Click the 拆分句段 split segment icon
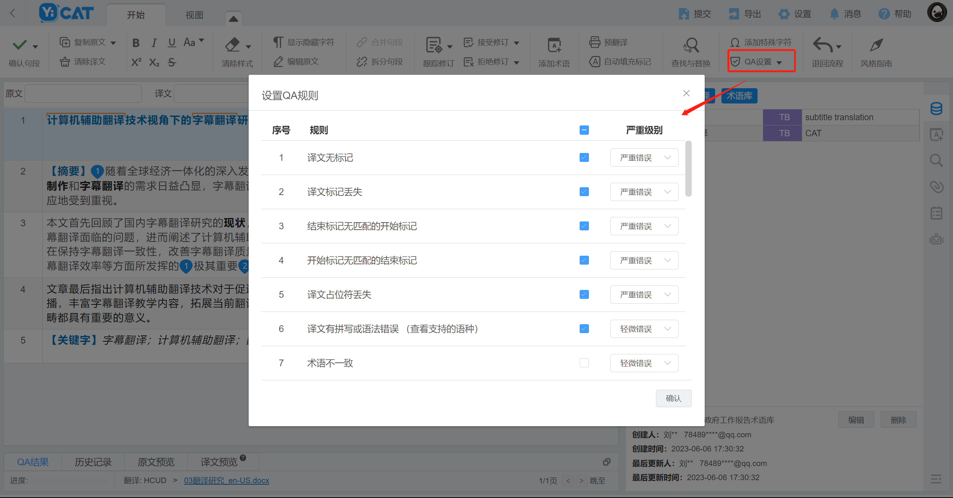The image size is (953, 498). coord(380,61)
